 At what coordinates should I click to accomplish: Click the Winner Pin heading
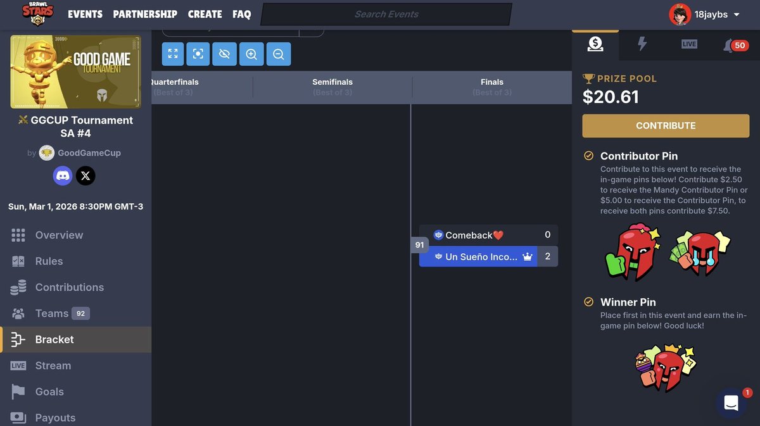tap(628, 302)
